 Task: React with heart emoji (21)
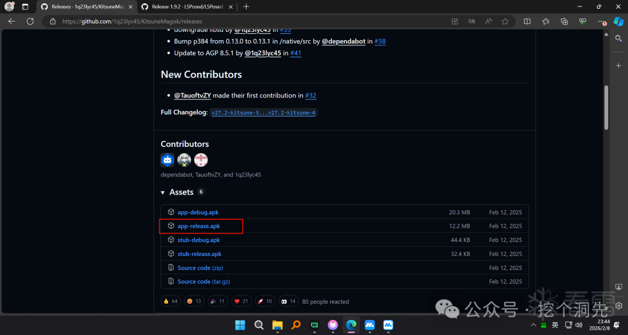click(x=241, y=301)
